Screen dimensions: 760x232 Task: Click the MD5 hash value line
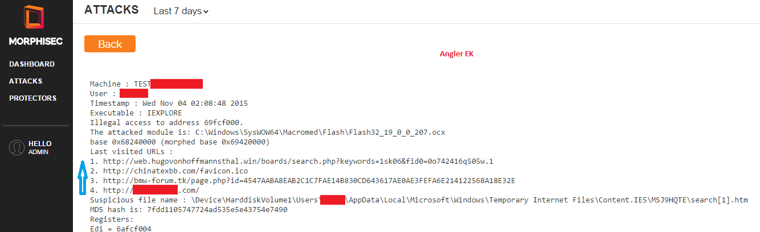pyautogui.click(x=189, y=209)
